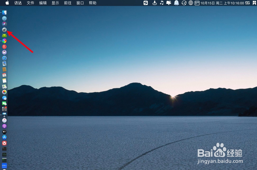Open the 显示 menu
The width and height of the screenshot is (257, 170).
coord(55,3)
